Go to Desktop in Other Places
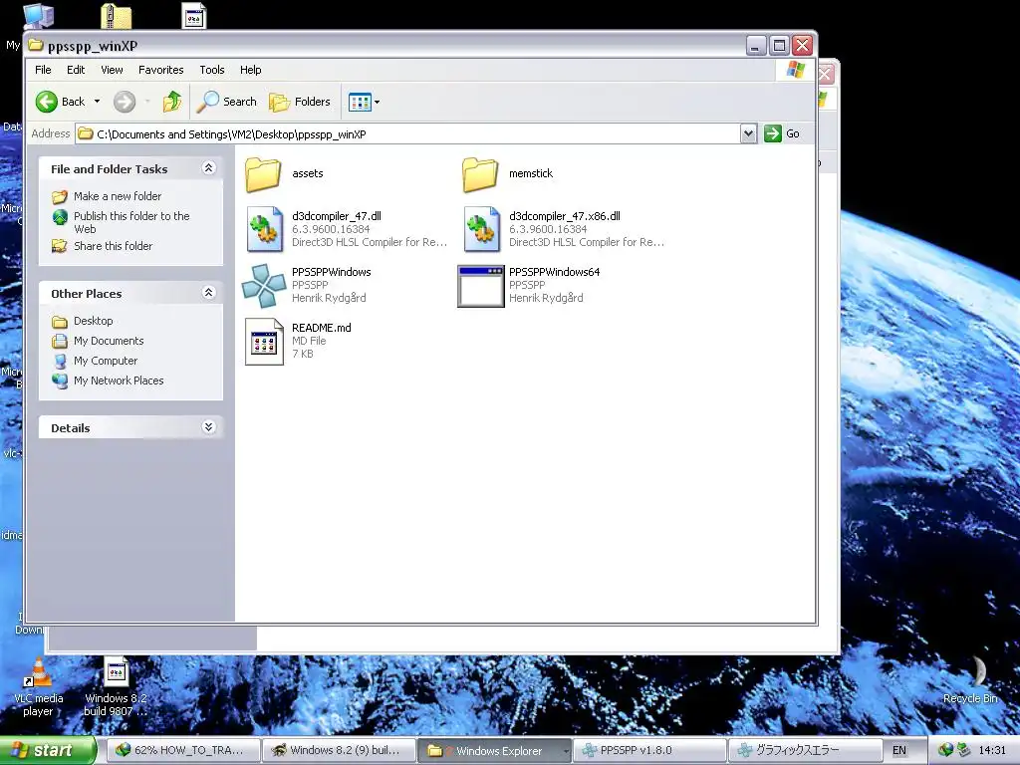This screenshot has height=765, width=1020. 93,321
